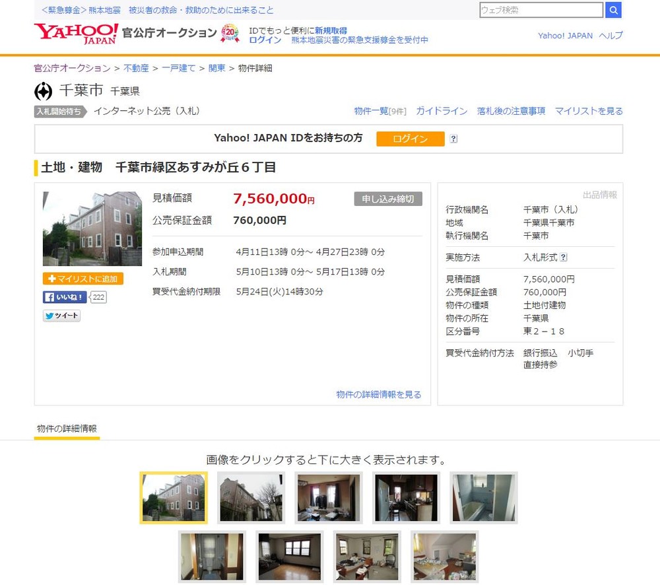This screenshot has width=660, height=585.
Task: Open マイリストを見る
Action: point(588,111)
